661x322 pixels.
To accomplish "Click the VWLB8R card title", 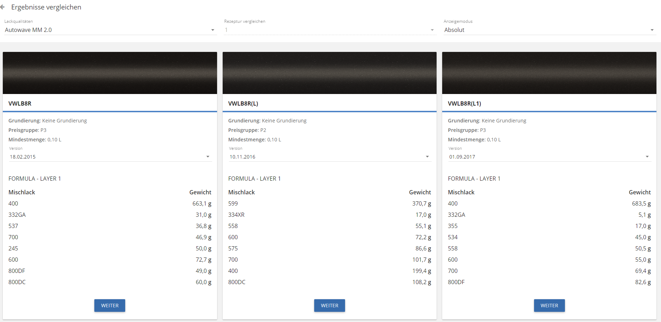I will point(20,103).
